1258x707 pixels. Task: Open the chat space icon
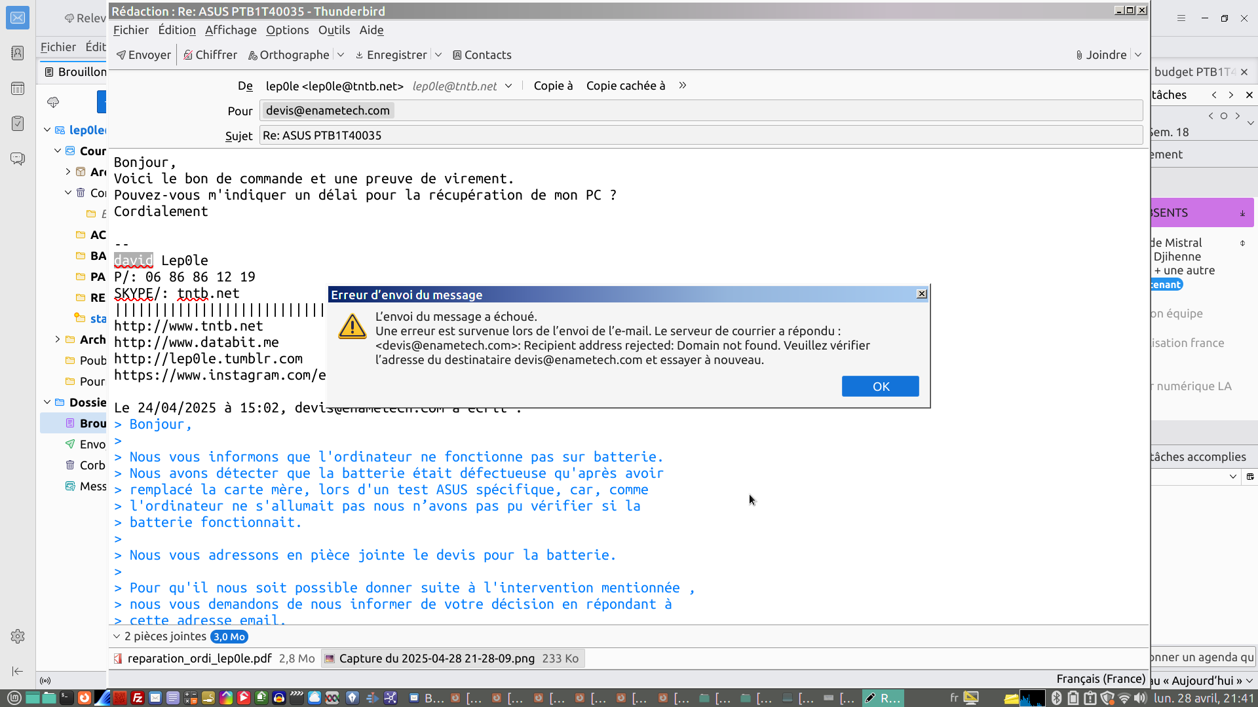[18, 158]
